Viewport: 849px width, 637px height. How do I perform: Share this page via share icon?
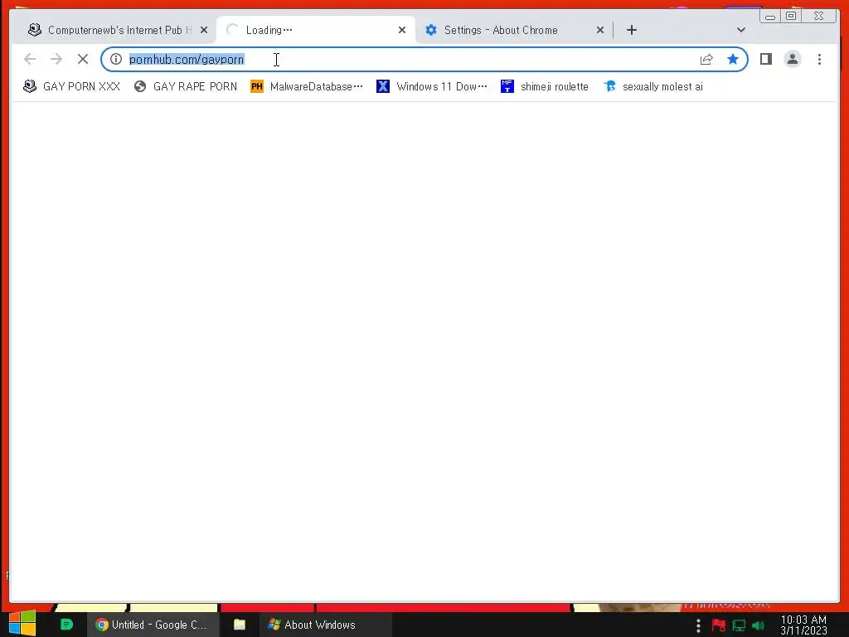(706, 59)
